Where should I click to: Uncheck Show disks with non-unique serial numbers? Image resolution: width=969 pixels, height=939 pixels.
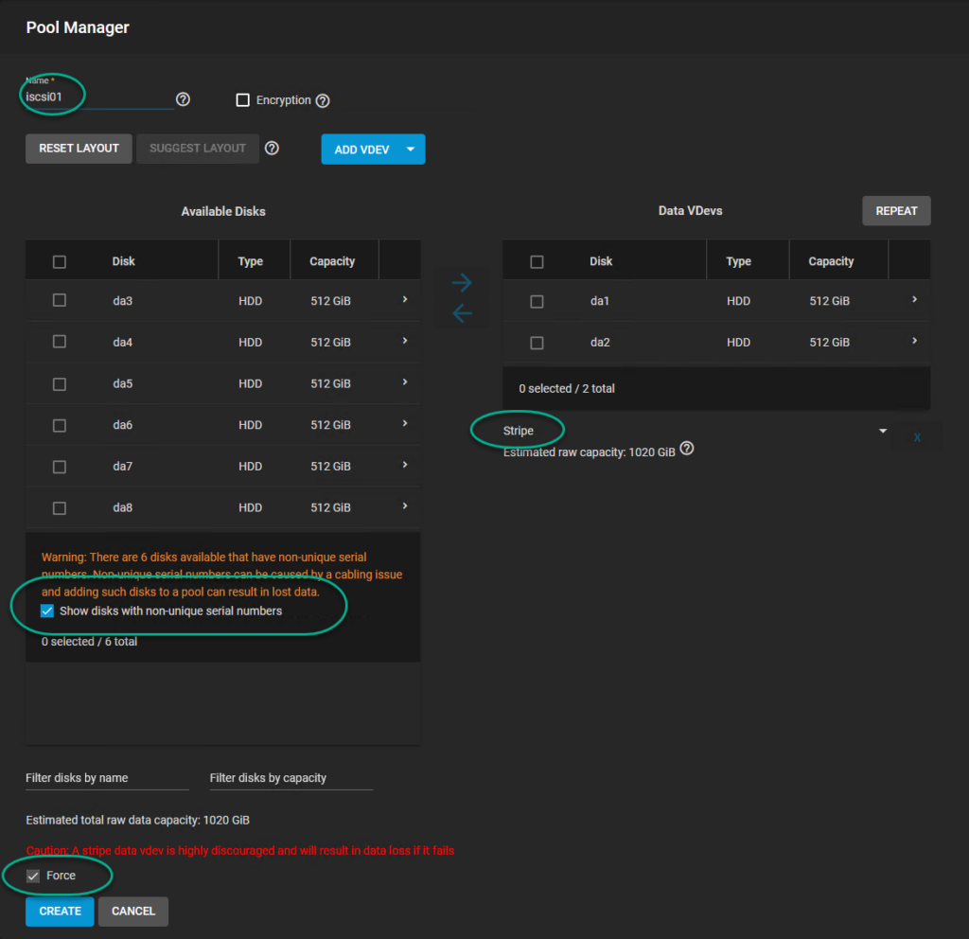[47, 611]
